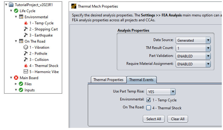
Task: Click the hammer icon beside Earthquake
Action: [26, 35]
